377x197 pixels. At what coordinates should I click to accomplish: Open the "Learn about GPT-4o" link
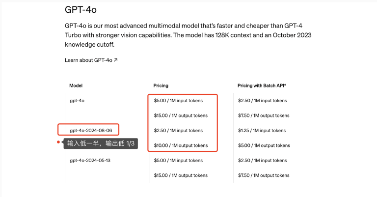pos(88,60)
